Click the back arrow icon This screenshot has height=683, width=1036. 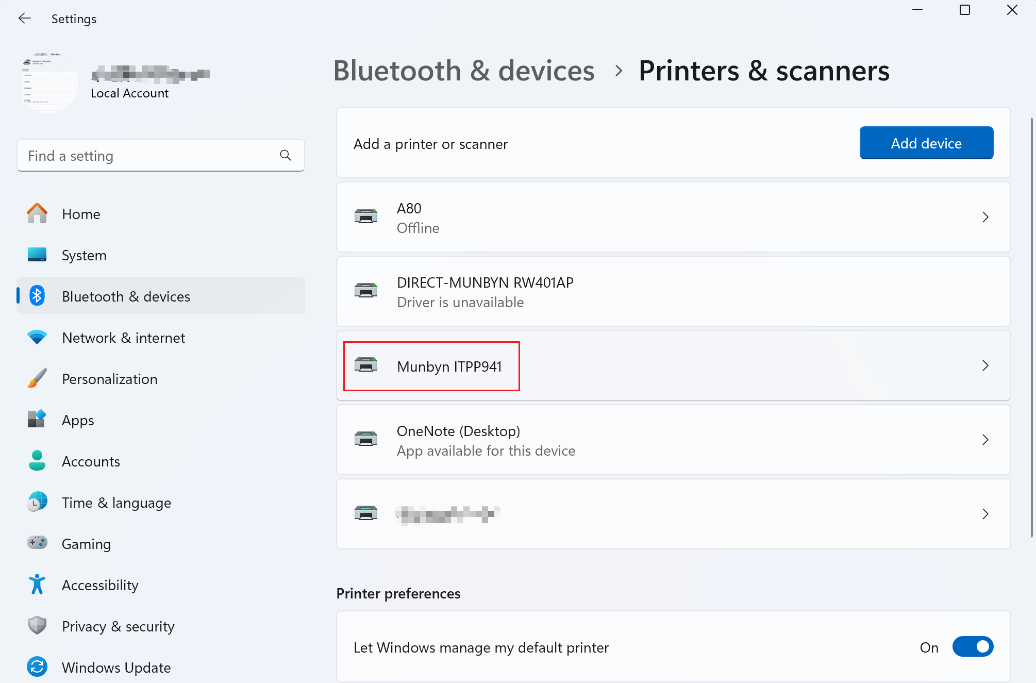tap(24, 19)
